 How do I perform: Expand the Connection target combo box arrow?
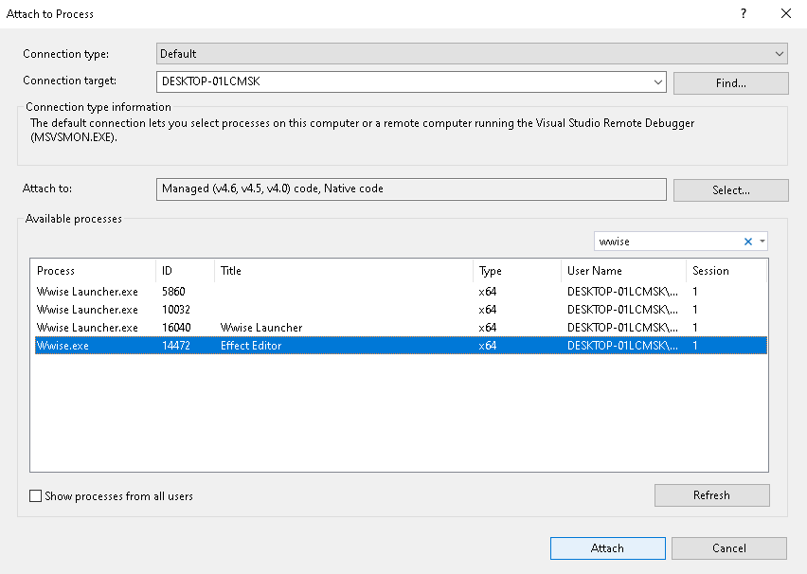pos(657,81)
